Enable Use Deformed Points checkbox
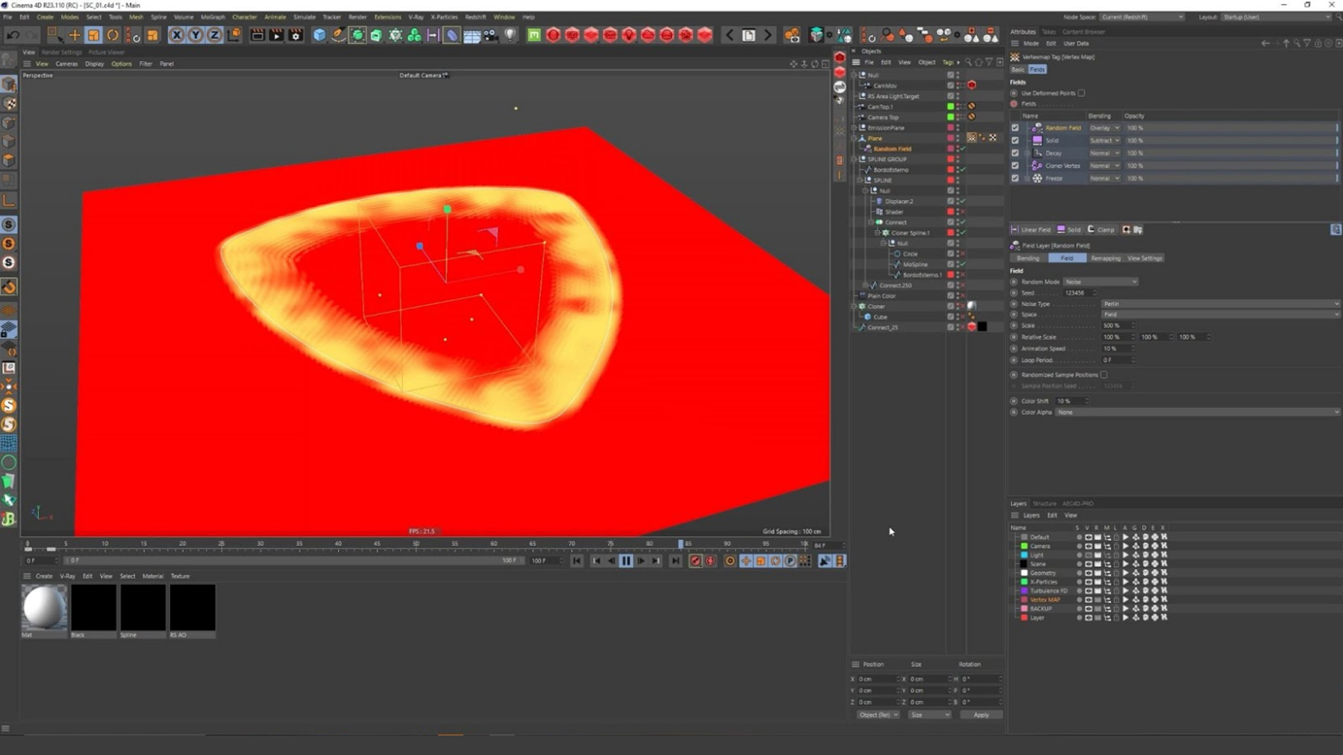Viewport: 1343px width, 755px height. click(x=1081, y=93)
